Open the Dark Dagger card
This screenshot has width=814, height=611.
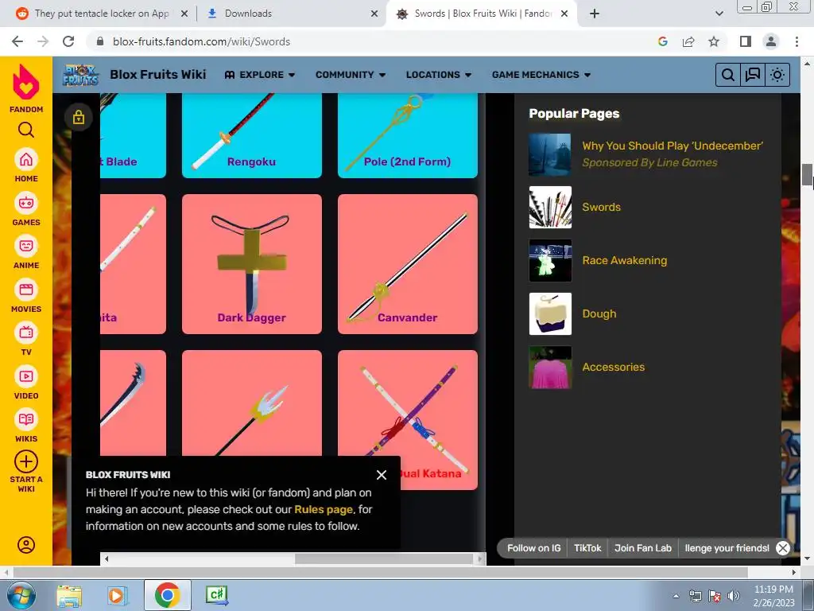pyautogui.click(x=252, y=264)
